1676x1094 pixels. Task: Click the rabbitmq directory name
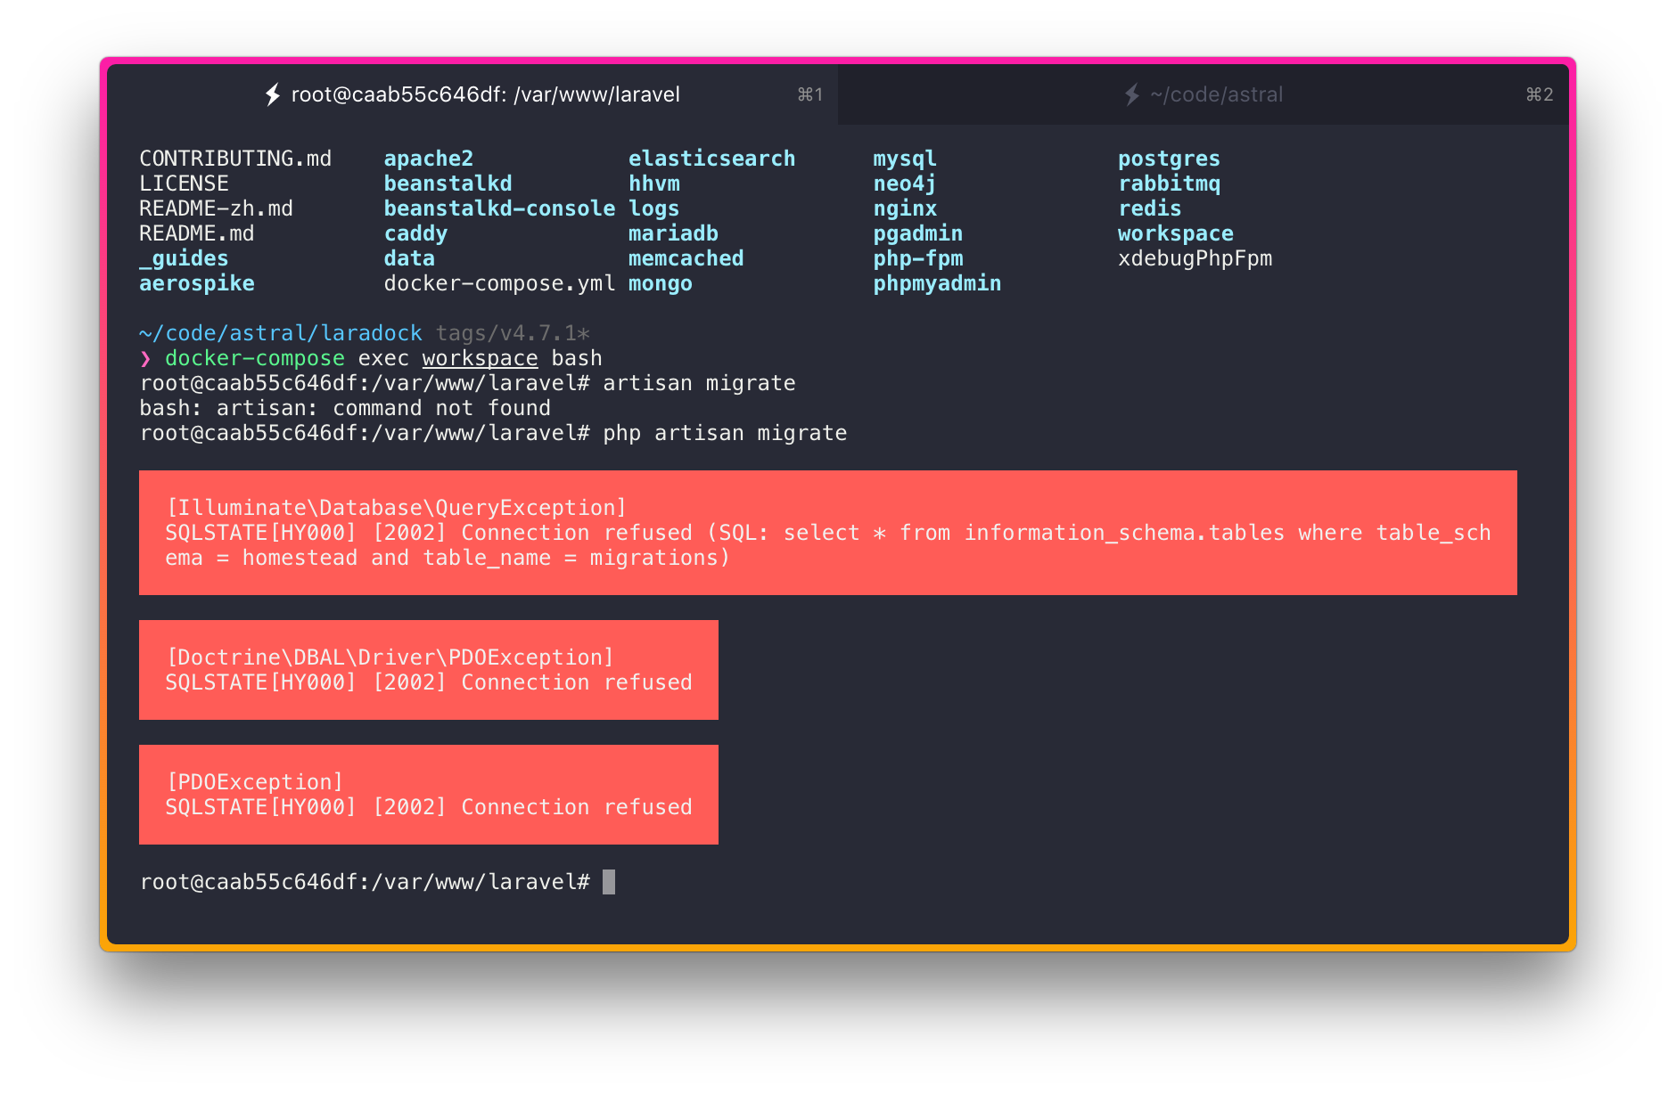1169,184
